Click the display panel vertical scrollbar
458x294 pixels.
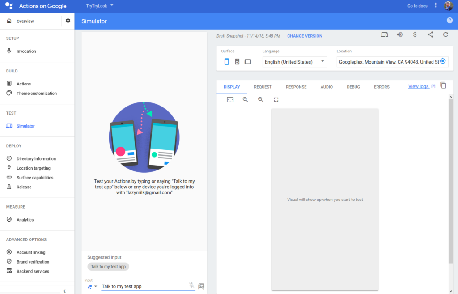451,181
